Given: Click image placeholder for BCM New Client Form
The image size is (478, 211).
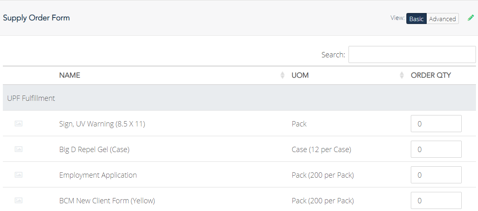Looking at the screenshot, I should click(x=19, y=200).
